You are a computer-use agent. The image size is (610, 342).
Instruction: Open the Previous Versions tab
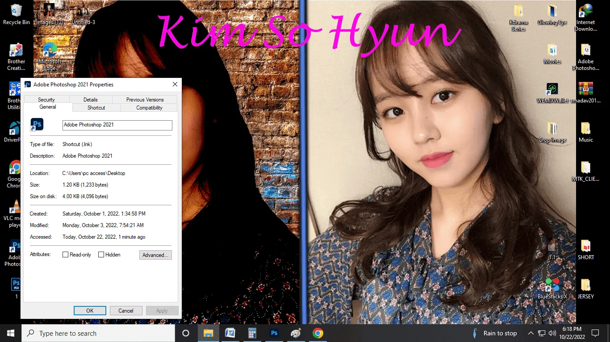tap(145, 100)
